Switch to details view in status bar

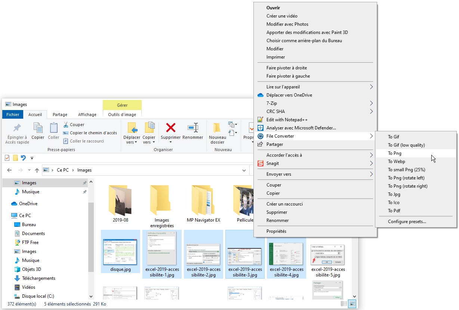coord(344,304)
